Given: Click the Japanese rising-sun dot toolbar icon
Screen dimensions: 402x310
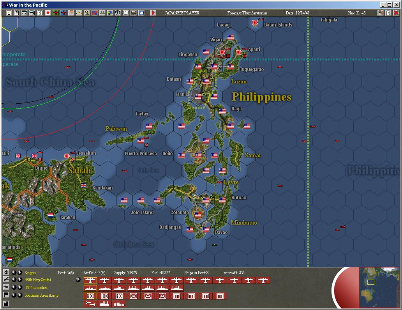Looking at the screenshot, I should pyautogui.click(x=48, y=13).
